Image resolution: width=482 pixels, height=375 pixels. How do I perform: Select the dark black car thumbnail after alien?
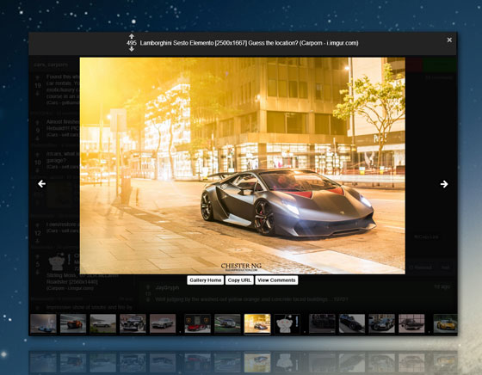[322, 323]
